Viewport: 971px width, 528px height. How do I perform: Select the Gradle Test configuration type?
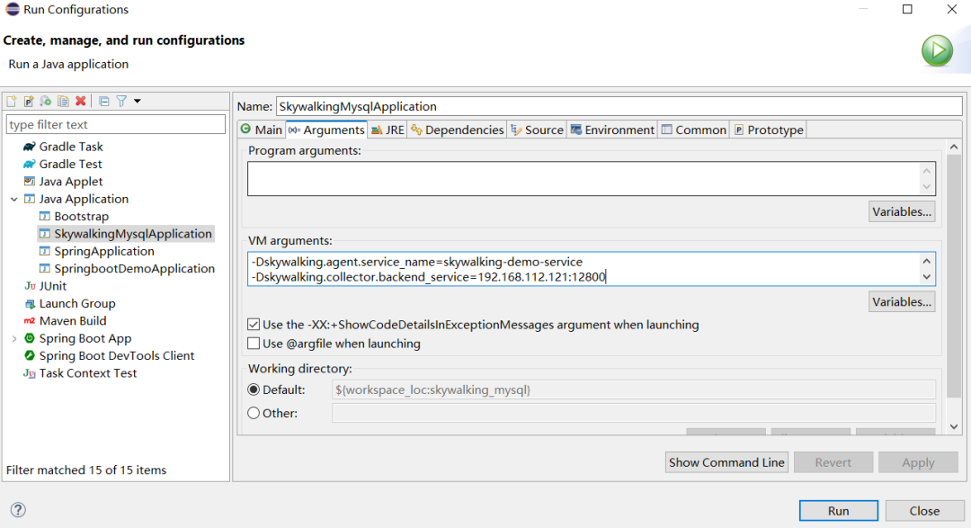[63, 165]
